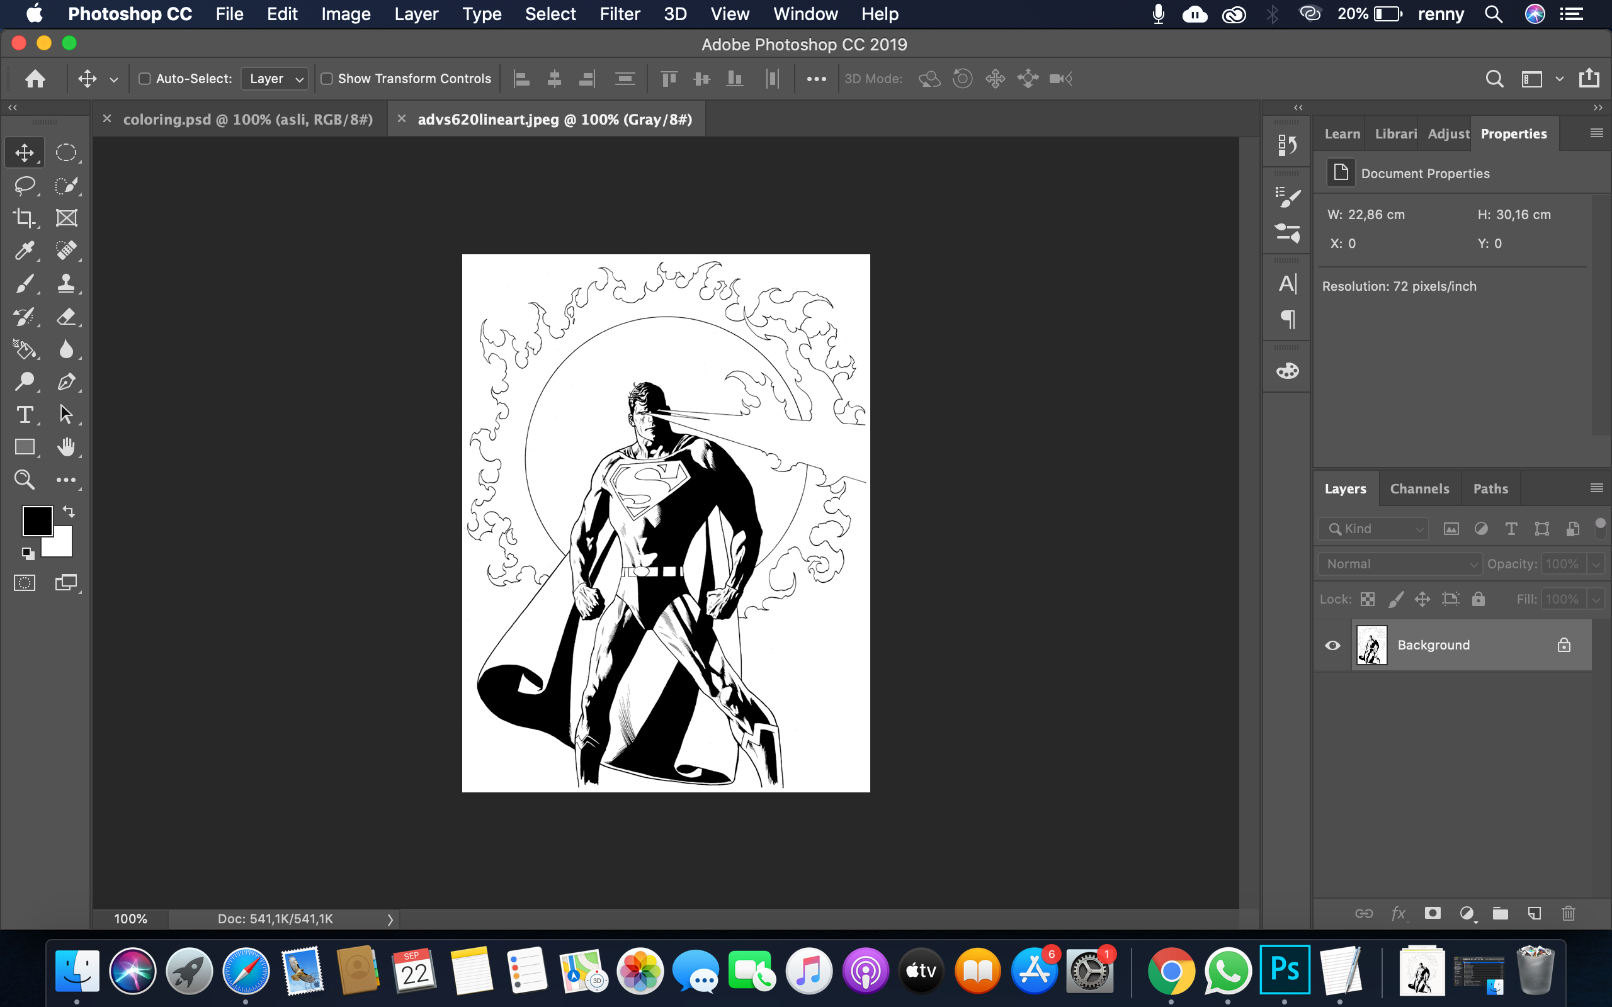This screenshot has width=1612, height=1007.
Task: Open the Filter menu
Action: 620,14
